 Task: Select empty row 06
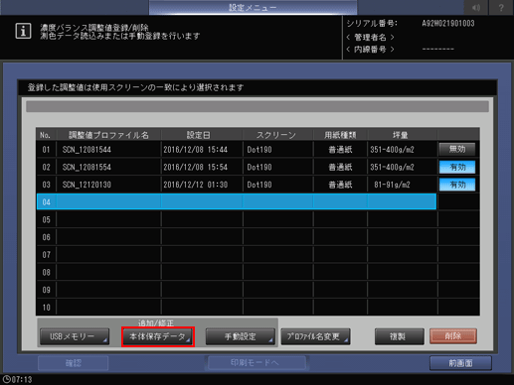tap(237, 237)
